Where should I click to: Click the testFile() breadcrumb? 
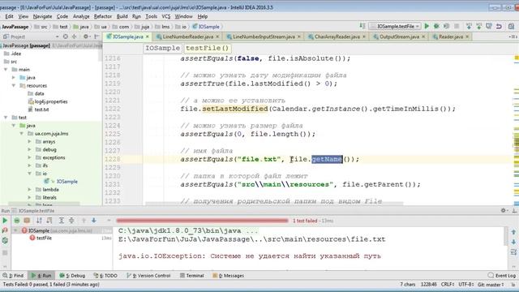[x=208, y=48]
